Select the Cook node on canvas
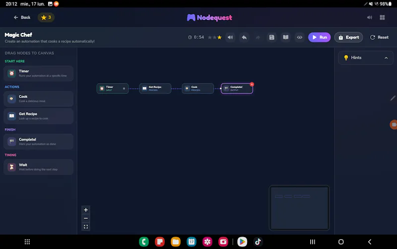This screenshot has height=249, width=397. 198,88
